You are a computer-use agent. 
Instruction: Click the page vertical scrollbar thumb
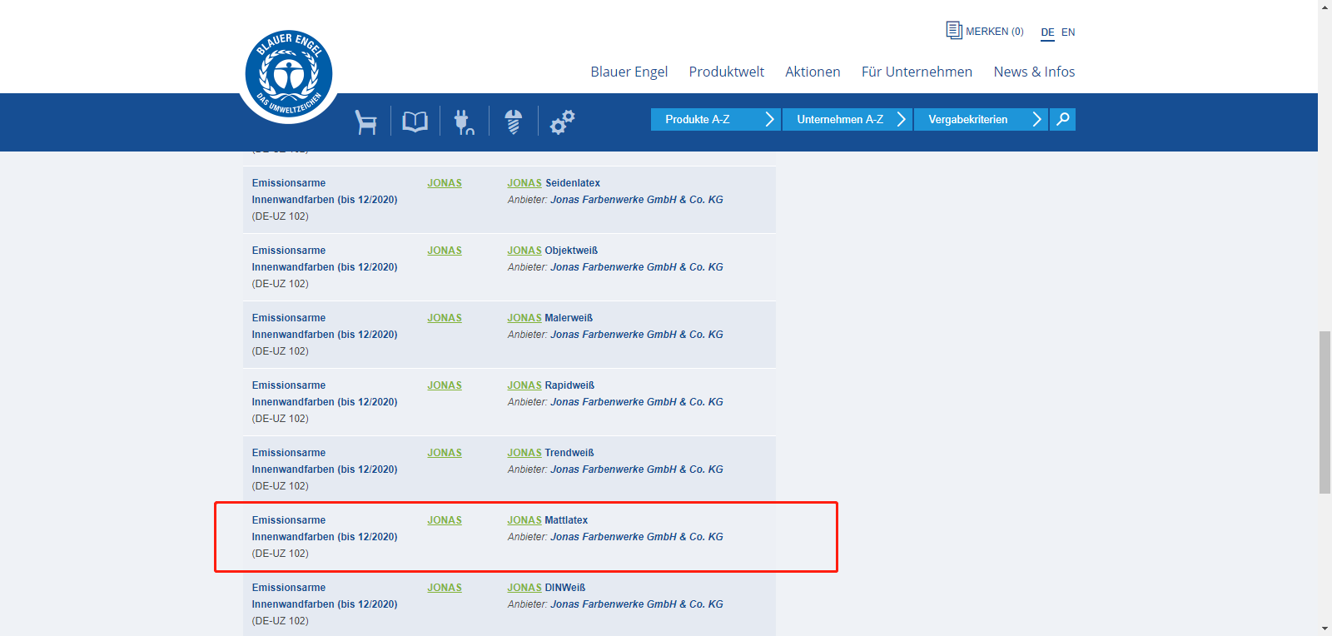coord(1325,412)
